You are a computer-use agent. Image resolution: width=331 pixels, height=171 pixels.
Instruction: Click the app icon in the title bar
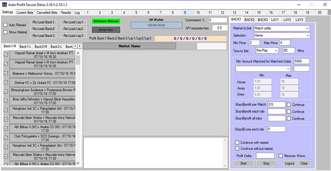click(5, 4)
